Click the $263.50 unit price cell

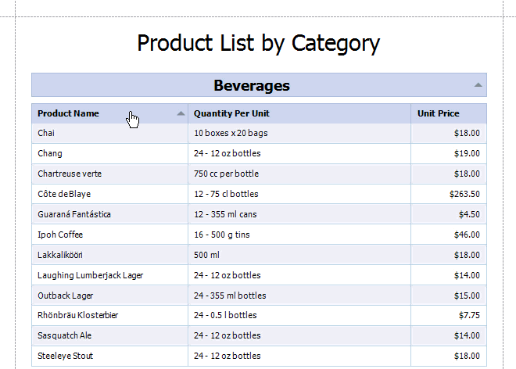[x=464, y=194]
